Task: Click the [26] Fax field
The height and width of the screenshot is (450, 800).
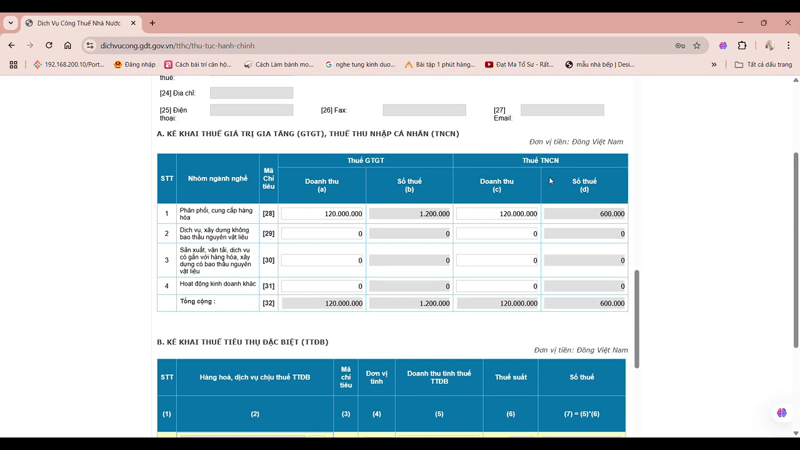Action: tap(424, 110)
